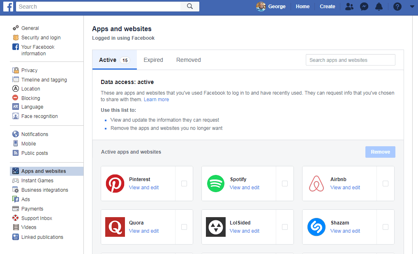Open the Quick help question icon
The image size is (418, 254).
[x=397, y=7]
